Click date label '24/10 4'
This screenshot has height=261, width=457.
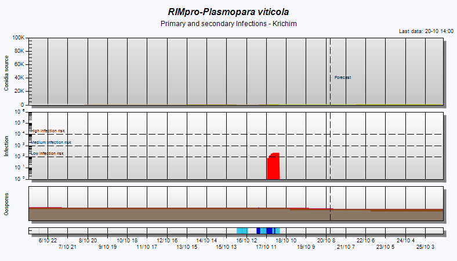[405, 241]
